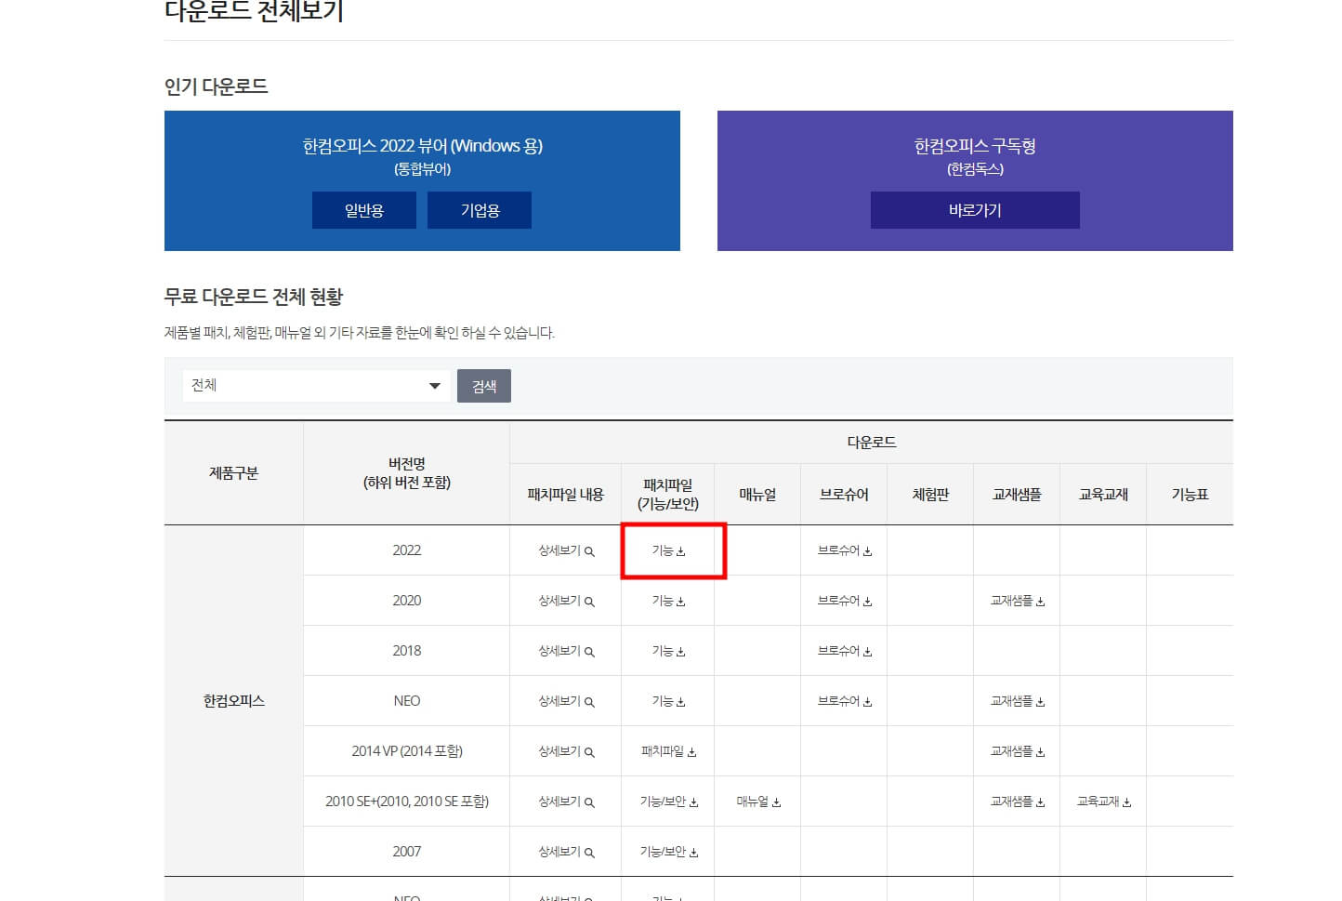
Task: Click the 체험판 column header
Action: tap(930, 495)
